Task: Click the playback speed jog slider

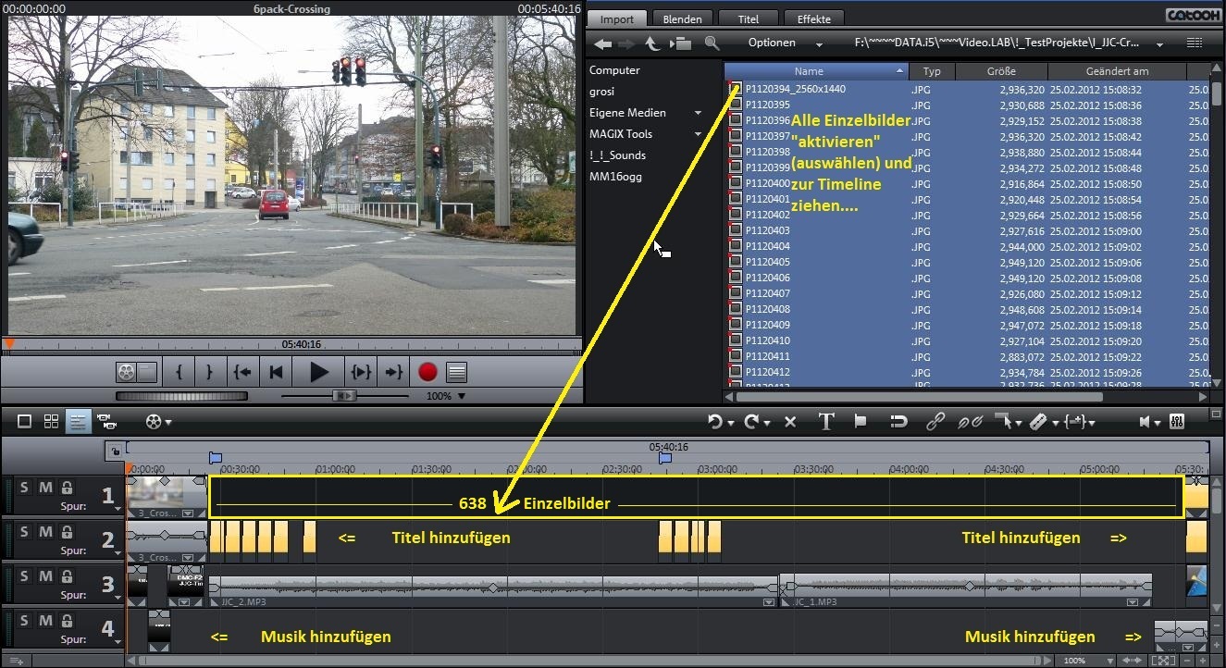Action: (344, 396)
